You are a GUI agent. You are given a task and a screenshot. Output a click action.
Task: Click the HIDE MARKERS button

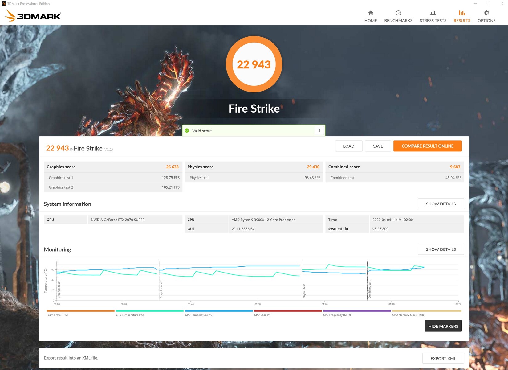coord(443,326)
